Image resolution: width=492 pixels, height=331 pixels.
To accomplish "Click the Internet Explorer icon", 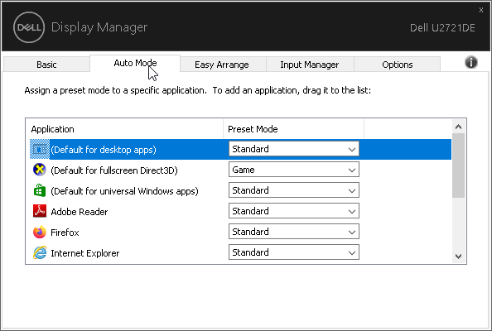I will 40,252.
